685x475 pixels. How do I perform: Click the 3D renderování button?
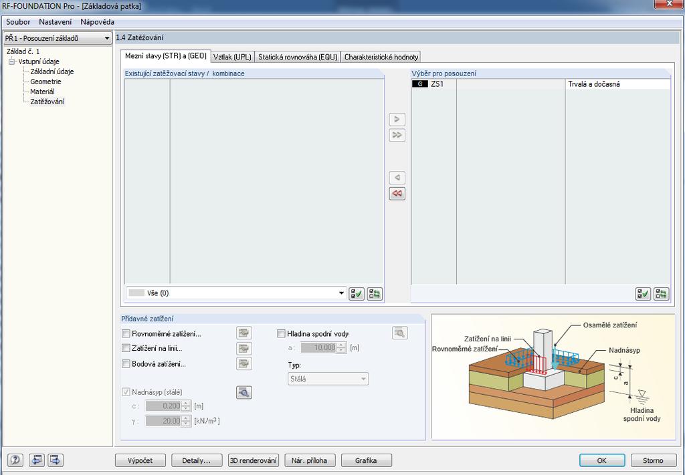(x=254, y=460)
